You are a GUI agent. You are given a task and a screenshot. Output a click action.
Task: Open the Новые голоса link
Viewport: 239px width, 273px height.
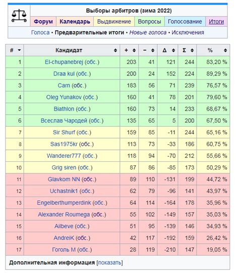click(x=148, y=33)
